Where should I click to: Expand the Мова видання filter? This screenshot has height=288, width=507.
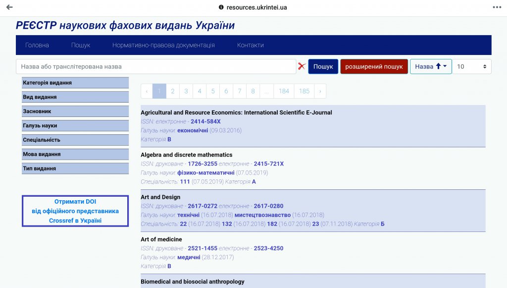click(75, 154)
